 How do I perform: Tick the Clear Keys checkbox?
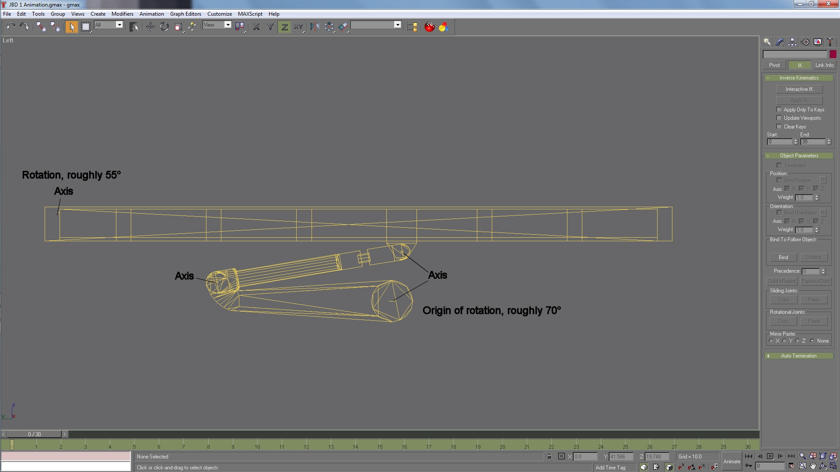click(779, 127)
